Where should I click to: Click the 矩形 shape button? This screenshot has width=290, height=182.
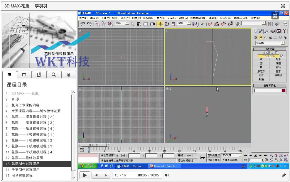click(x=278, y=59)
